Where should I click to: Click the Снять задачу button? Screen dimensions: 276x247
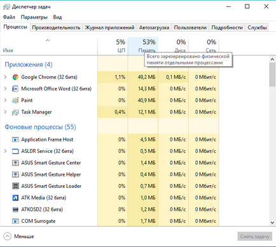(255, 236)
